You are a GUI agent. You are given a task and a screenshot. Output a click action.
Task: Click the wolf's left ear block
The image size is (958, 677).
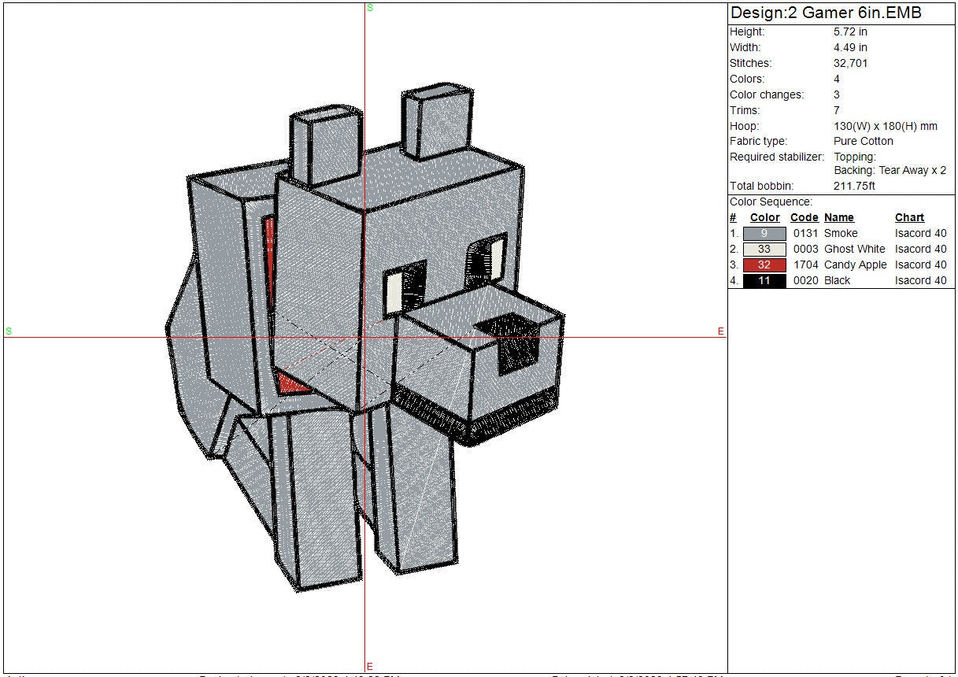[x=321, y=146]
